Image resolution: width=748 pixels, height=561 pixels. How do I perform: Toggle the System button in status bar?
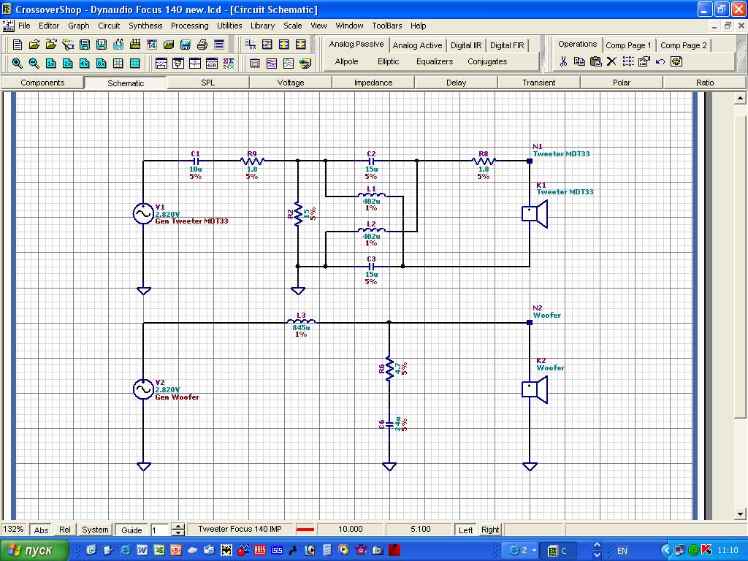tap(95, 530)
